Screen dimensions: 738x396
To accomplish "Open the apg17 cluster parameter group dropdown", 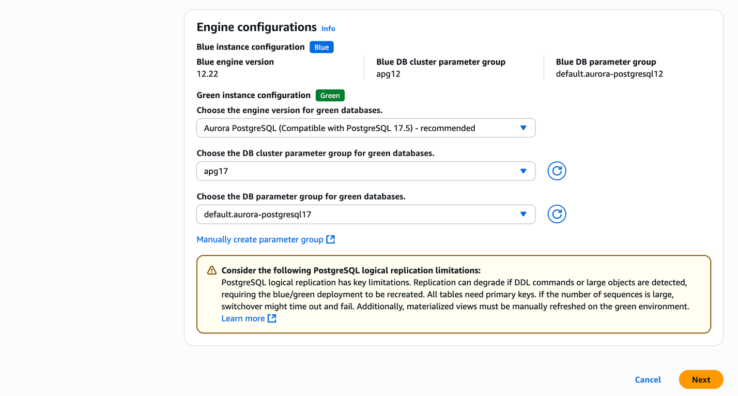I will coord(366,171).
